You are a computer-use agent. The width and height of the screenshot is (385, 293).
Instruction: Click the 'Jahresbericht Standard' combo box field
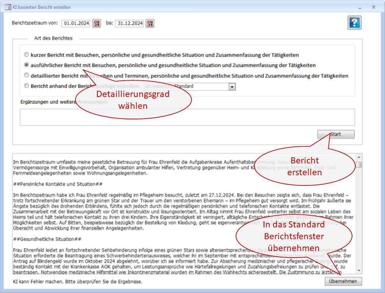tap(185, 86)
